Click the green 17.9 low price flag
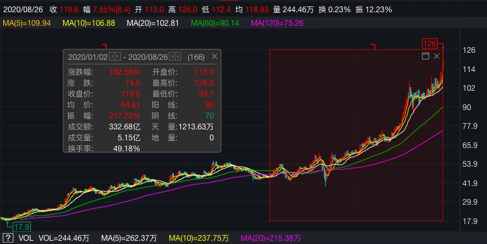 [22, 227]
